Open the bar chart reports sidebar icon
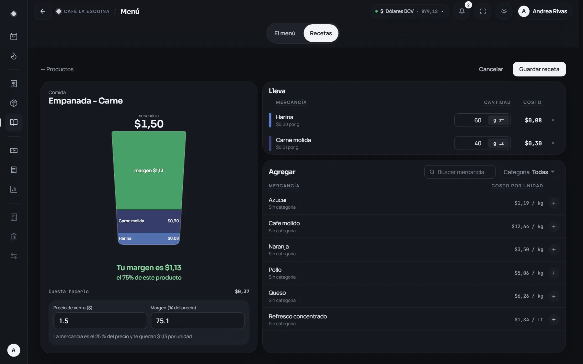The height and width of the screenshot is (364, 583). click(x=14, y=189)
